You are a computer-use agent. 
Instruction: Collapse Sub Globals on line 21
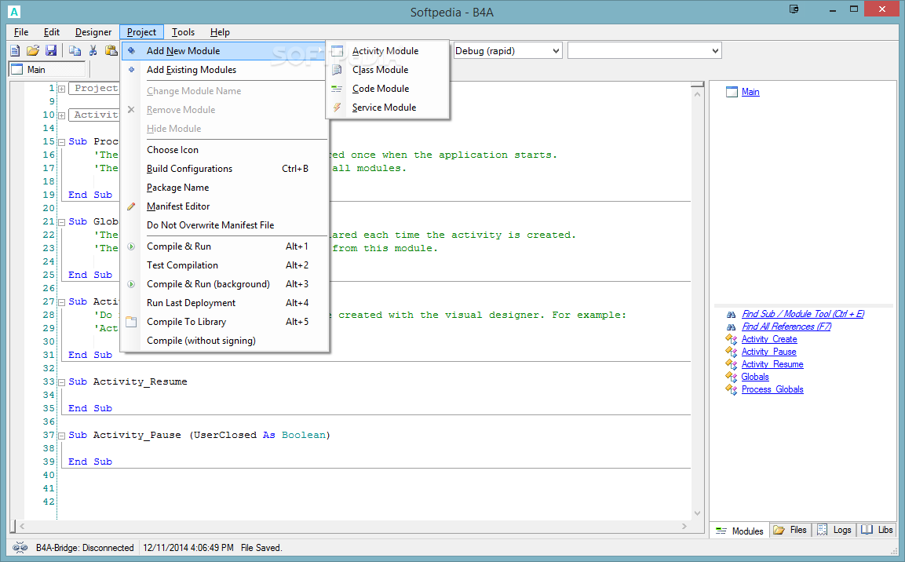click(61, 222)
